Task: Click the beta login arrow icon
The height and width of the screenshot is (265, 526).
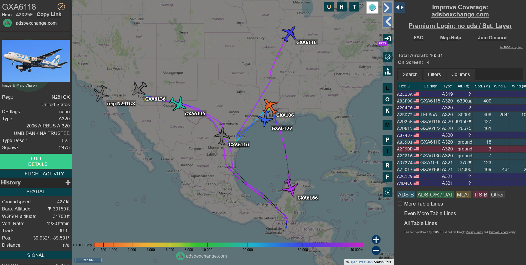Action: (x=388, y=39)
